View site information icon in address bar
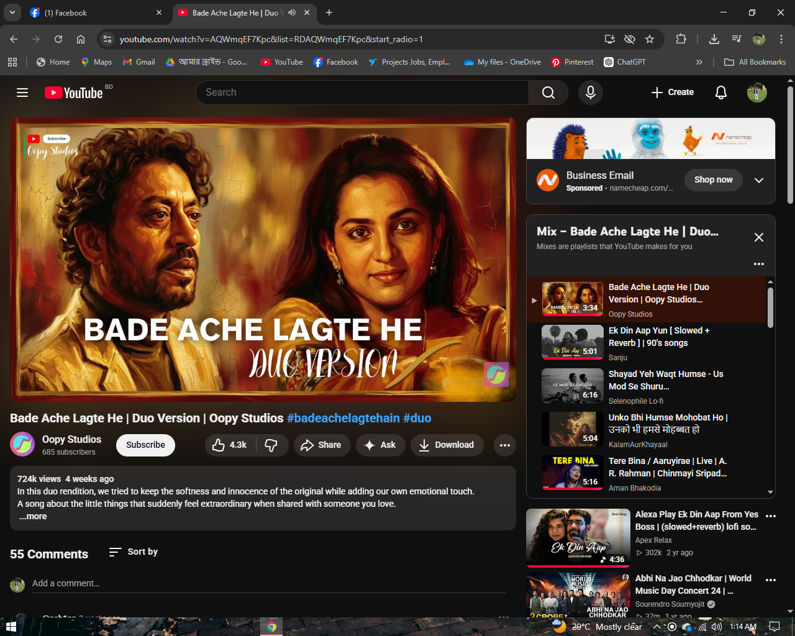The width and height of the screenshot is (795, 636). click(107, 39)
